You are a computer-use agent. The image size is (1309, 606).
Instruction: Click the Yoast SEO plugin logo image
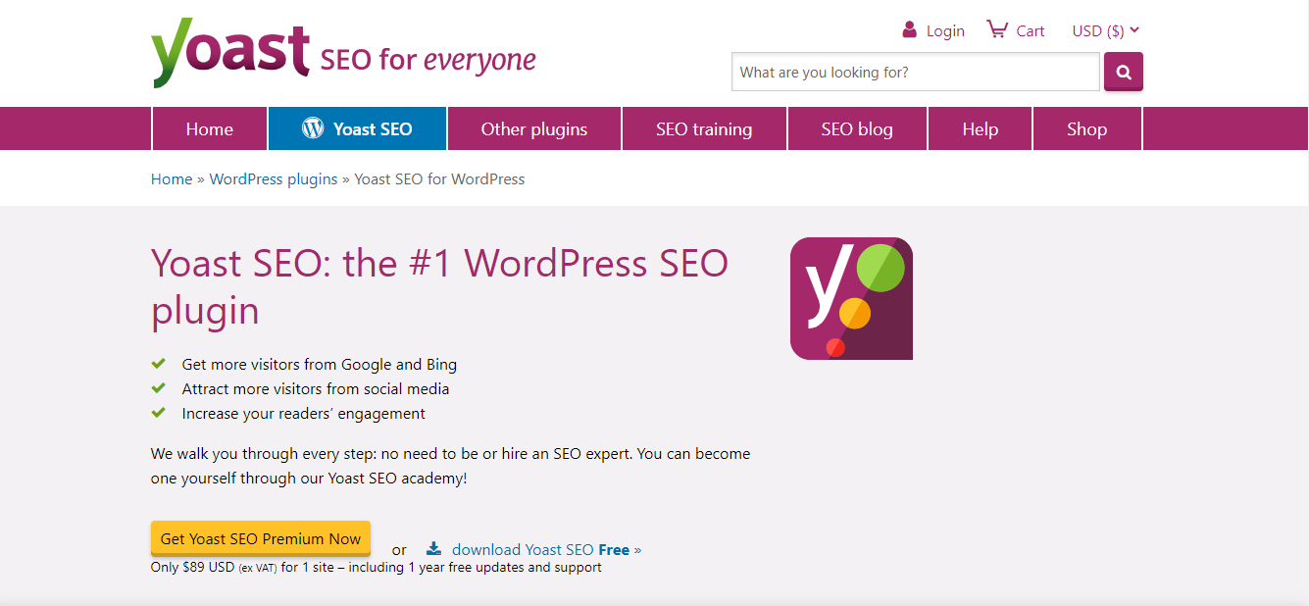851,298
